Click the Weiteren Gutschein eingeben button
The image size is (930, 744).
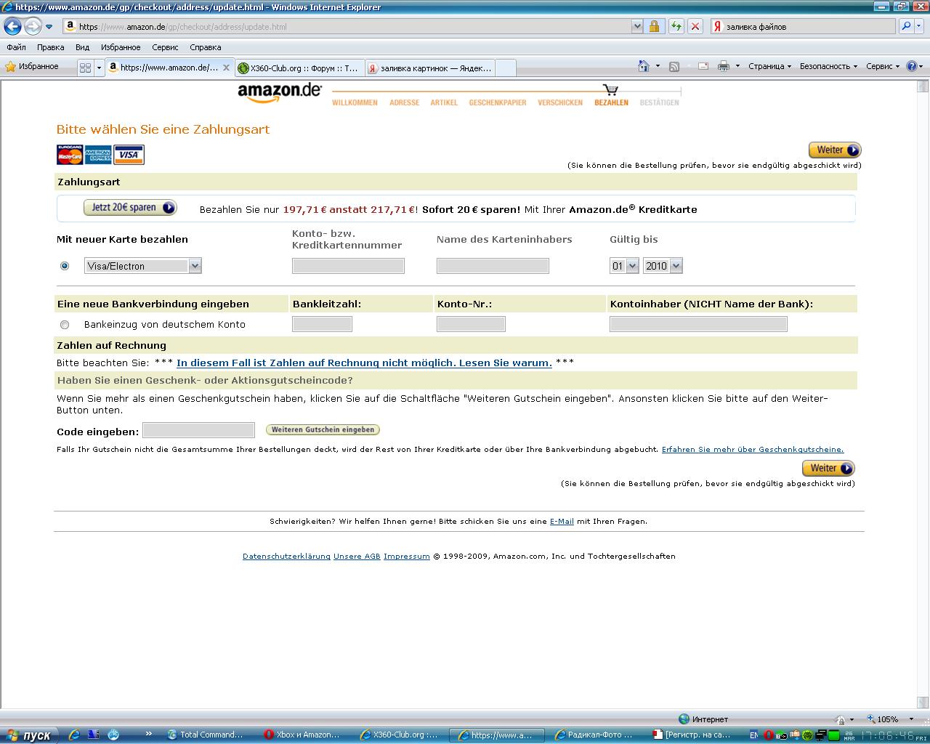323,430
